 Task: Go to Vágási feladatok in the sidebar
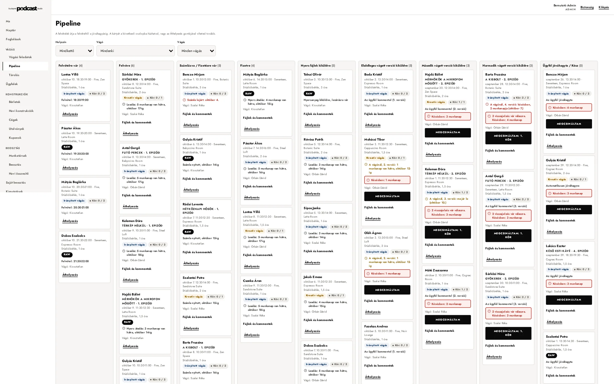coord(20,57)
